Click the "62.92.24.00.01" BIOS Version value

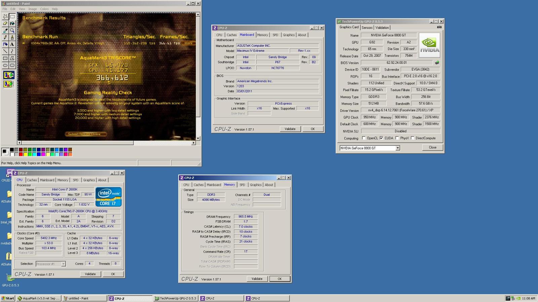(x=397, y=62)
